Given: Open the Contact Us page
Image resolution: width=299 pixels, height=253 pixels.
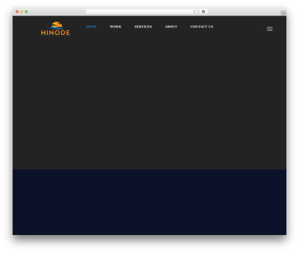Looking at the screenshot, I should [202, 26].
